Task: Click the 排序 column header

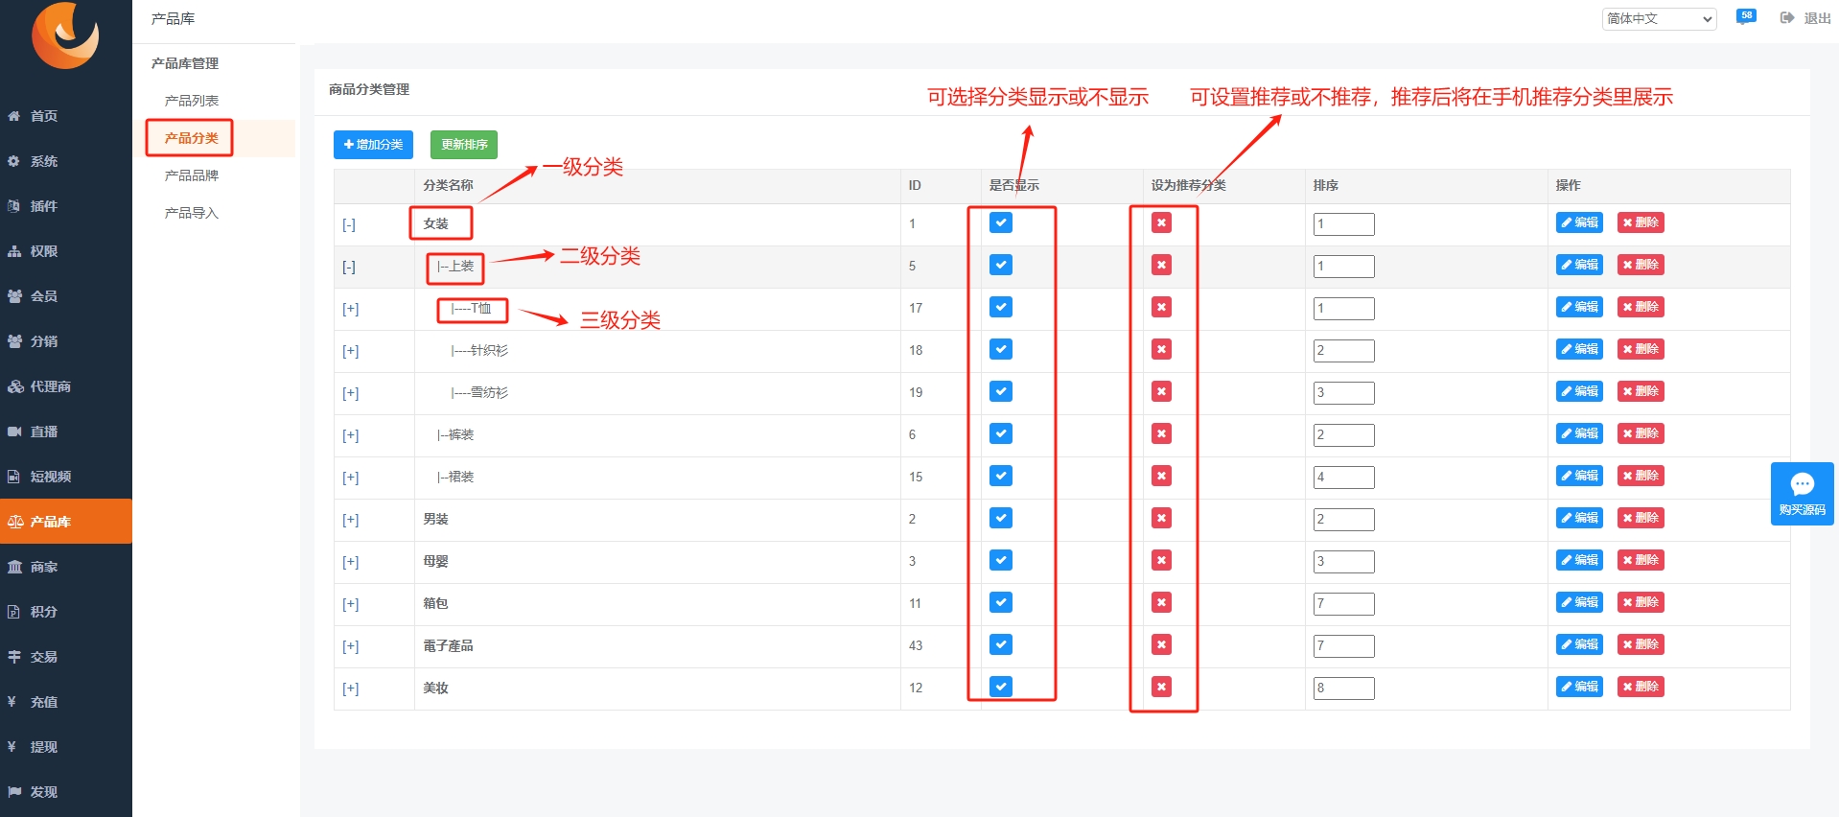Action: (1326, 186)
